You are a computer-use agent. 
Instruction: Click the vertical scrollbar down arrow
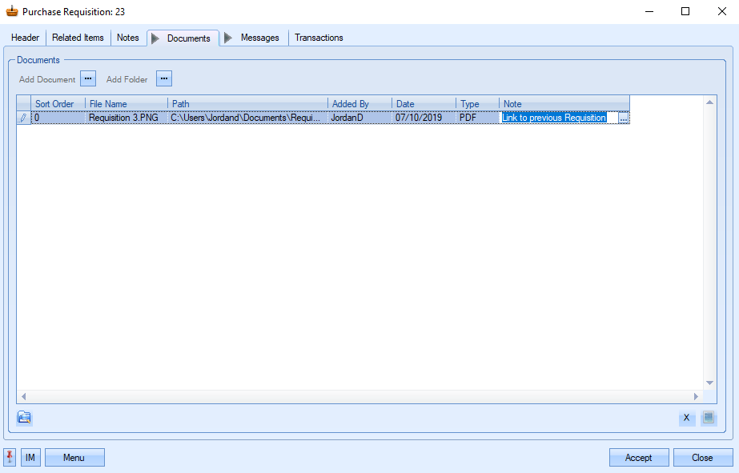[709, 383]
